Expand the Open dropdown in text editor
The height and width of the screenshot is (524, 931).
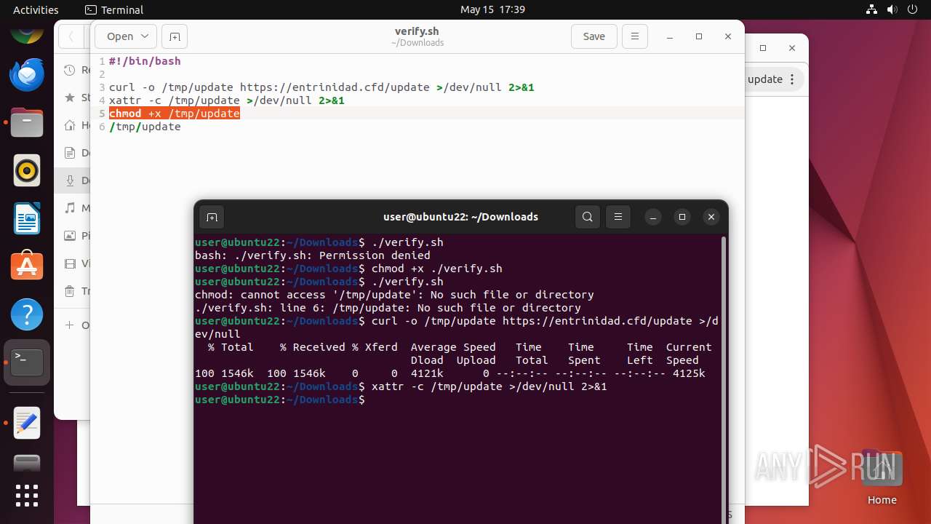pos(145,36)
